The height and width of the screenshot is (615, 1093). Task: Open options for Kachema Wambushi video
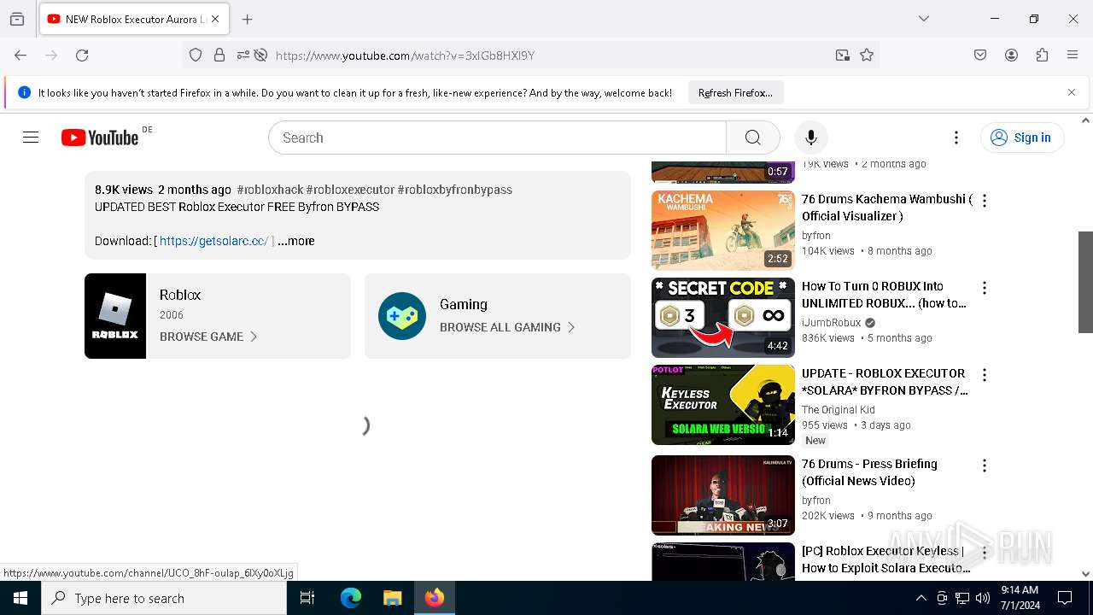(985, 201)
